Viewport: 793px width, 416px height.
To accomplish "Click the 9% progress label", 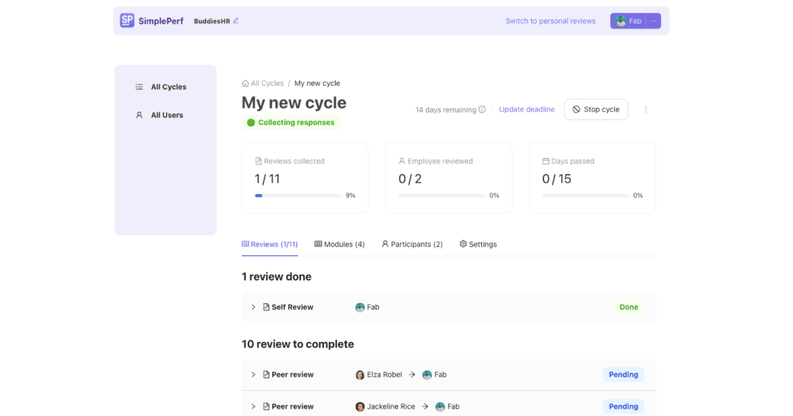I will [350, 195].
